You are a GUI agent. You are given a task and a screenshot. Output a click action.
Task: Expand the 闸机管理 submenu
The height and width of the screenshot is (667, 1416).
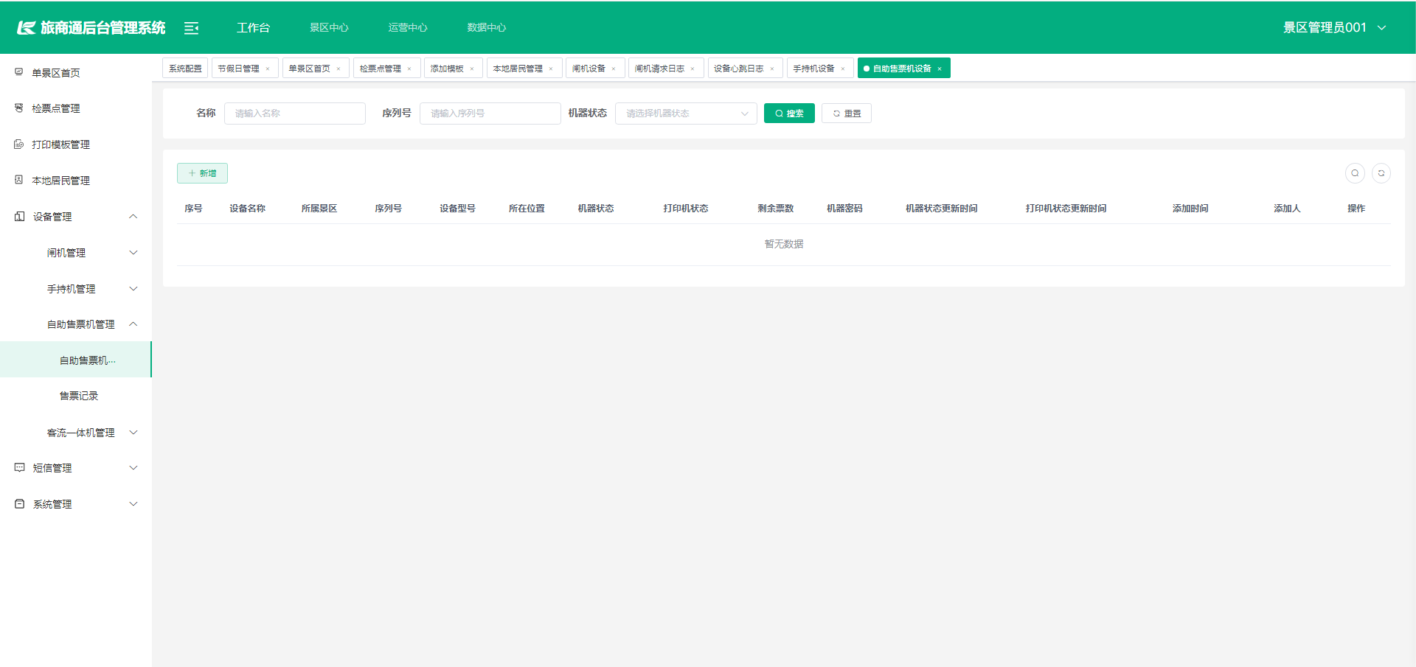pyautogui.click(x=133, y=253)
